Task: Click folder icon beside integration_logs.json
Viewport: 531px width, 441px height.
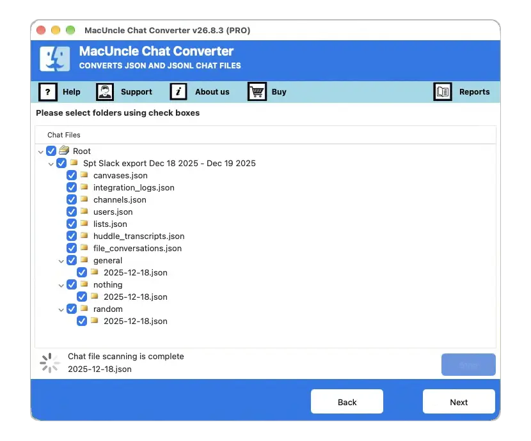Action: (x=84, y=187)
